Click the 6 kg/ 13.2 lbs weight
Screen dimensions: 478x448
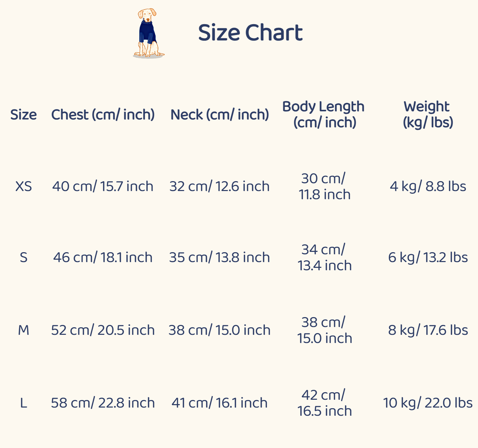(428, 257)
